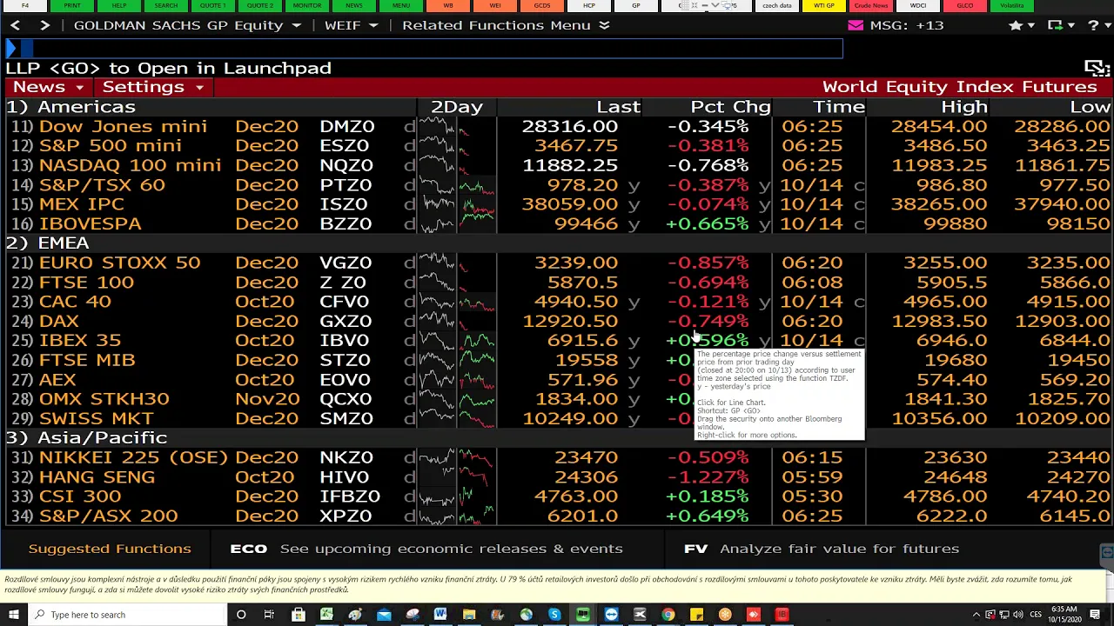Open volume control in system tray
The image size is (1114, 626).
1019,615
